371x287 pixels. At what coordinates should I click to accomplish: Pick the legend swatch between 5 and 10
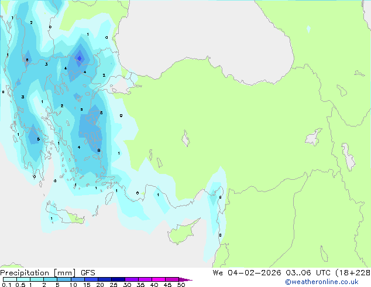(64, 279)
